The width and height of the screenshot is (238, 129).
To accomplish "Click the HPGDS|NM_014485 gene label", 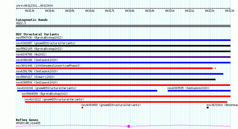I will coord(28,123).
